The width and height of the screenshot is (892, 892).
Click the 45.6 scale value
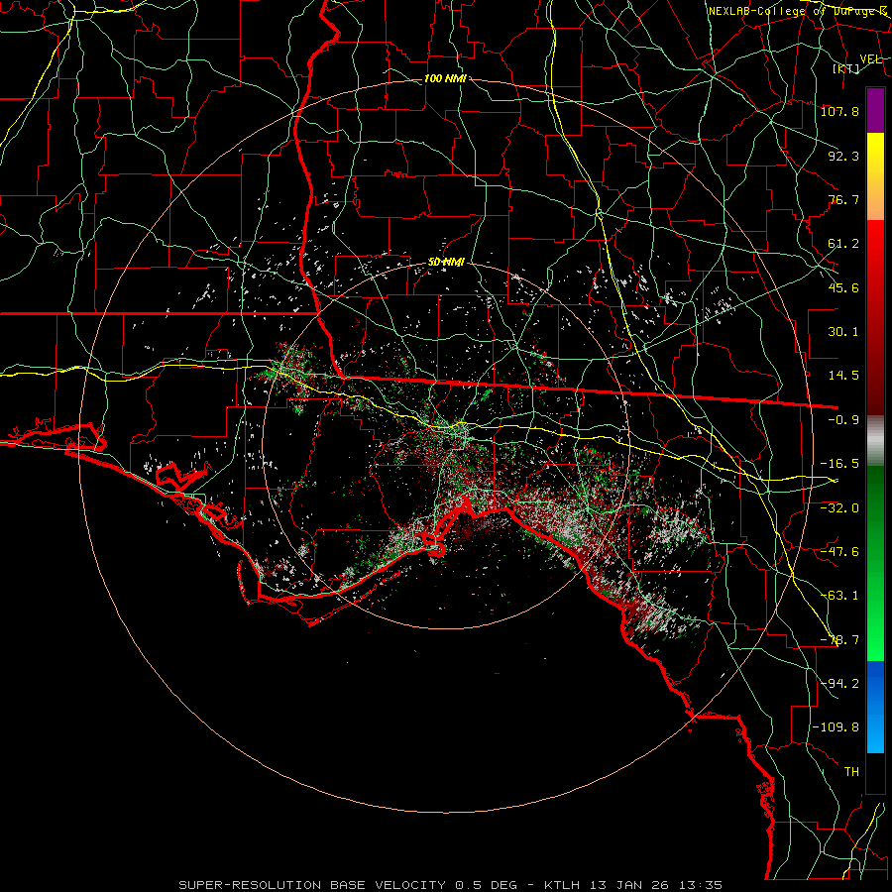click(843, 287)
